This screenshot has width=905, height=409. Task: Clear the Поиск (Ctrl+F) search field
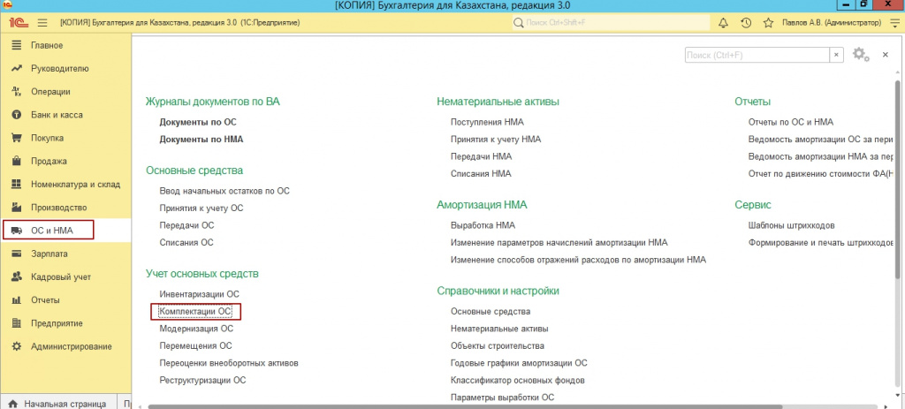(836, 55)
